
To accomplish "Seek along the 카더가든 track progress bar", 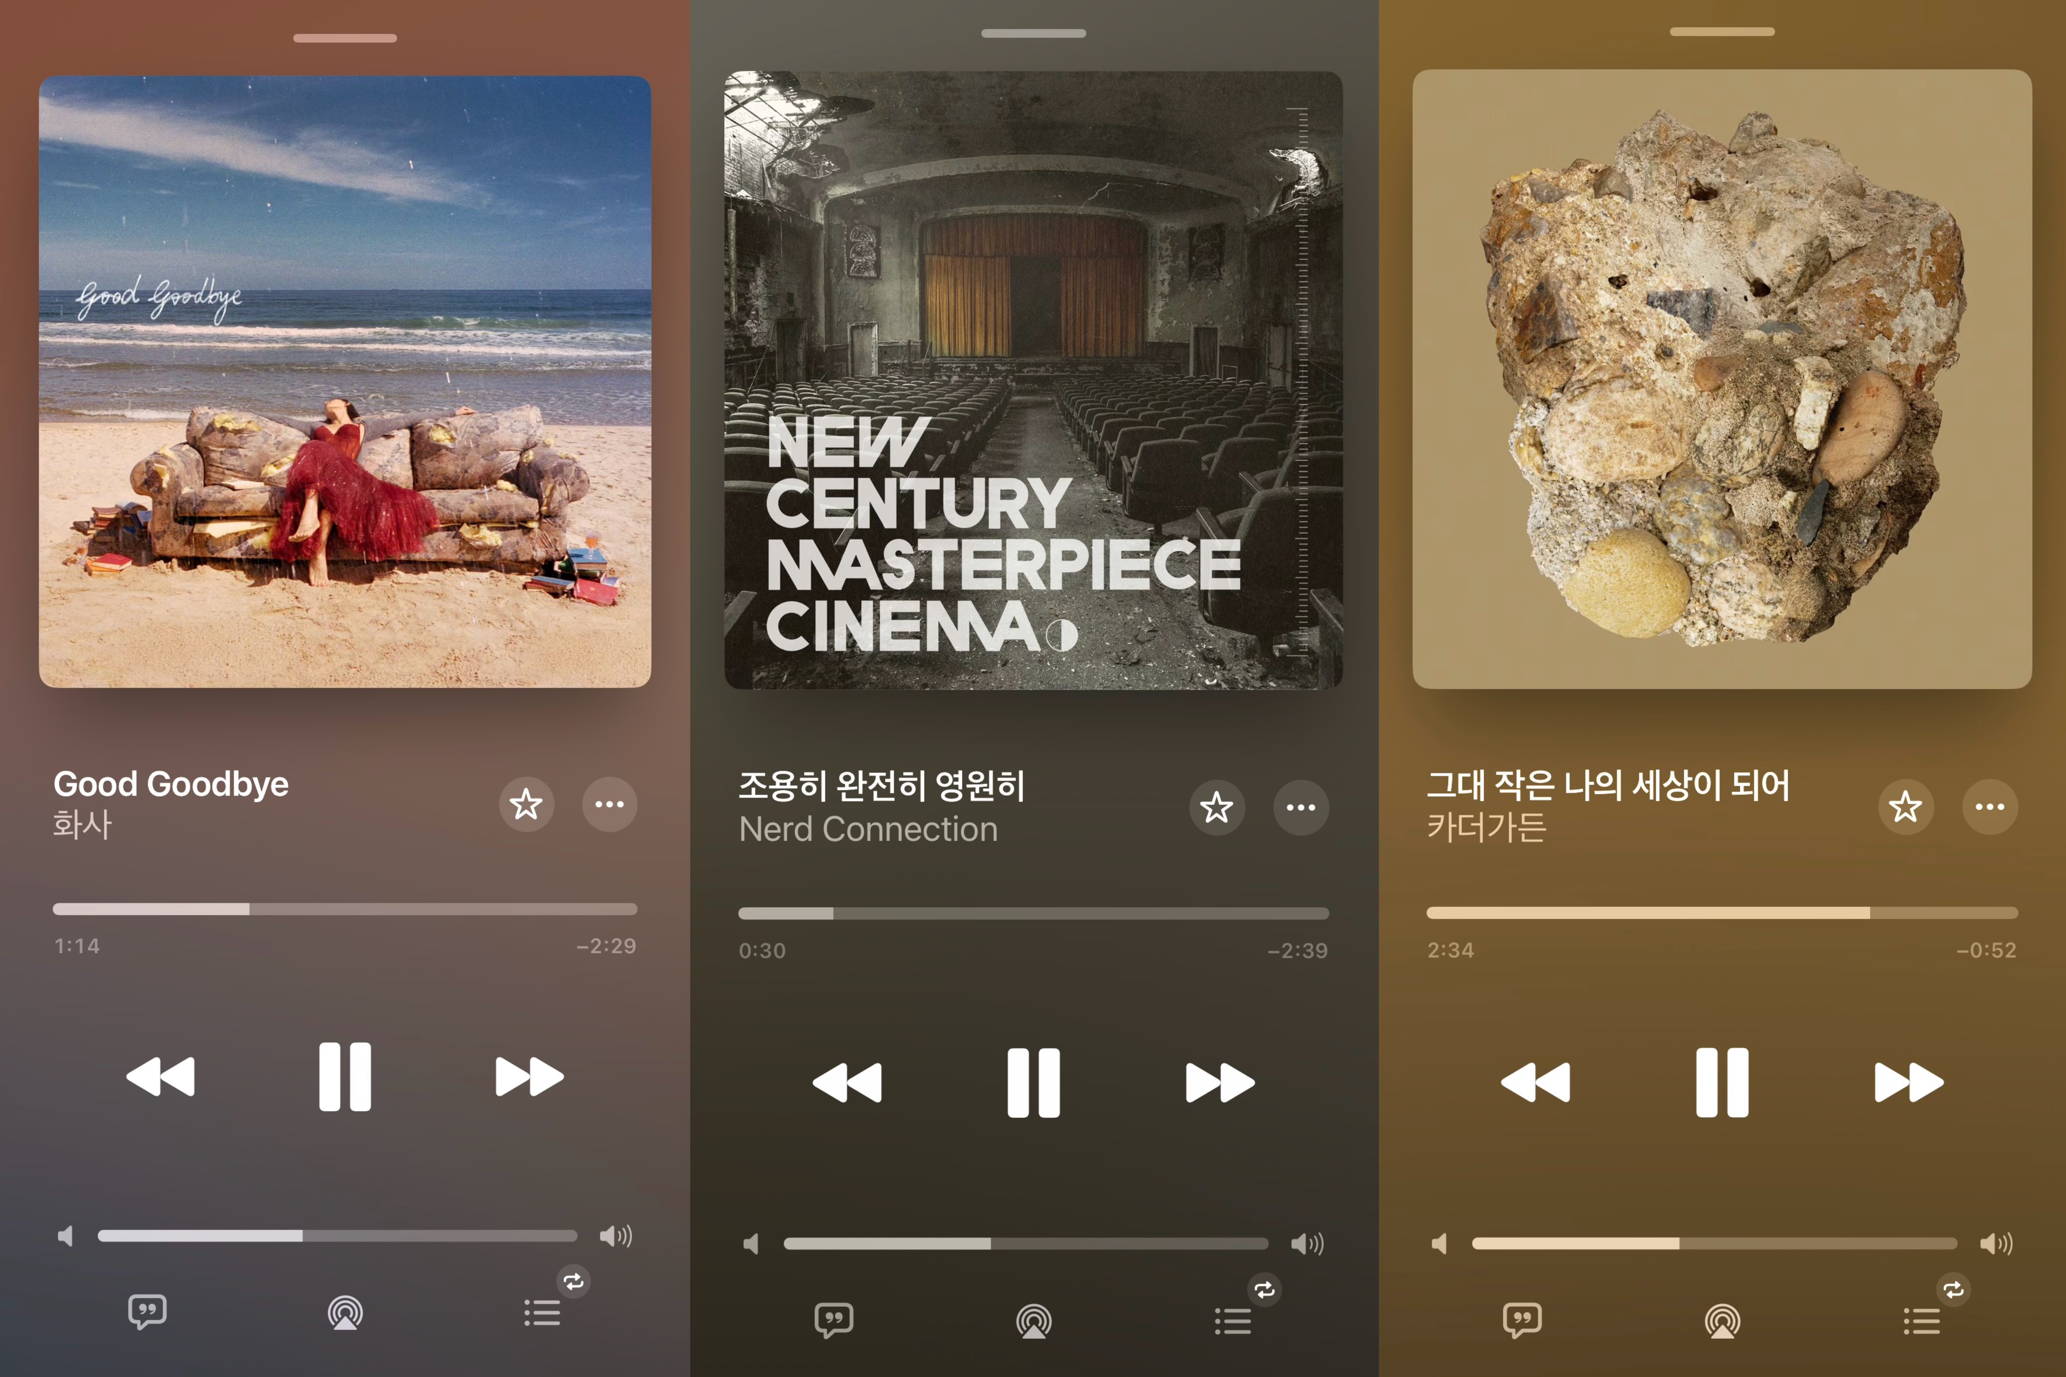I will [x=1723, y=913].
